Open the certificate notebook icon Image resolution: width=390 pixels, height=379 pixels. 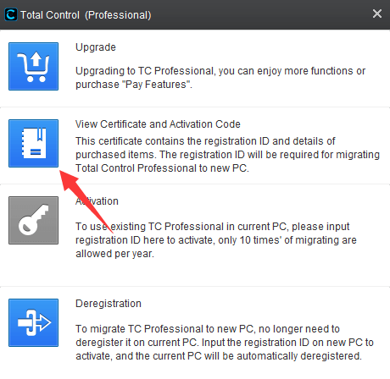click(x=33, y=143)
